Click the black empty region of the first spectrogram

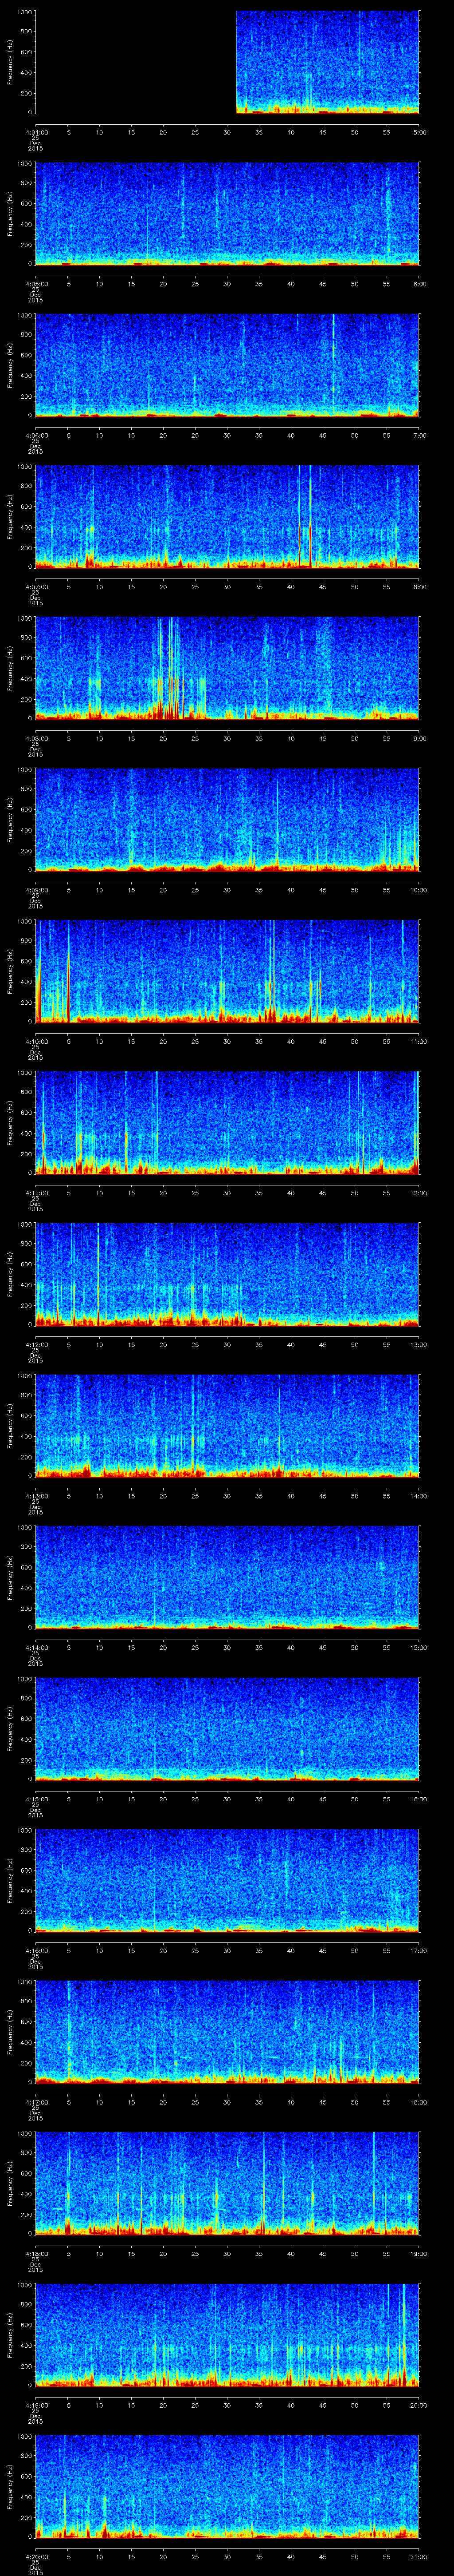tap(135, 62)
